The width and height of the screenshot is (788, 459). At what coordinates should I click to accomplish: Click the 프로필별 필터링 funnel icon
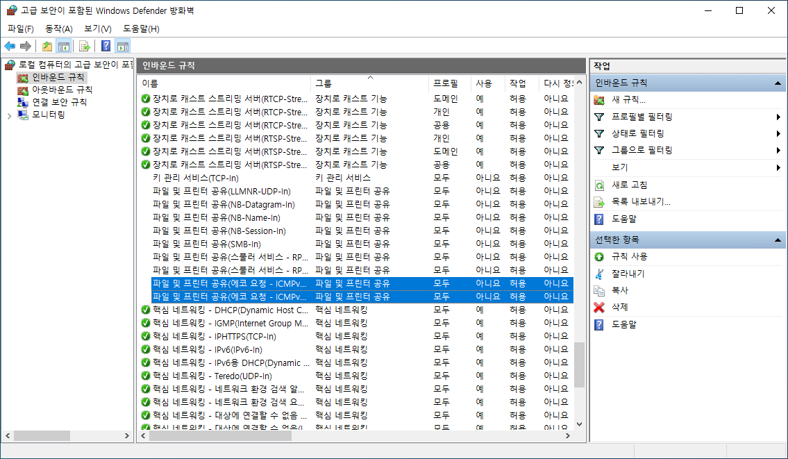click(599, 117)
